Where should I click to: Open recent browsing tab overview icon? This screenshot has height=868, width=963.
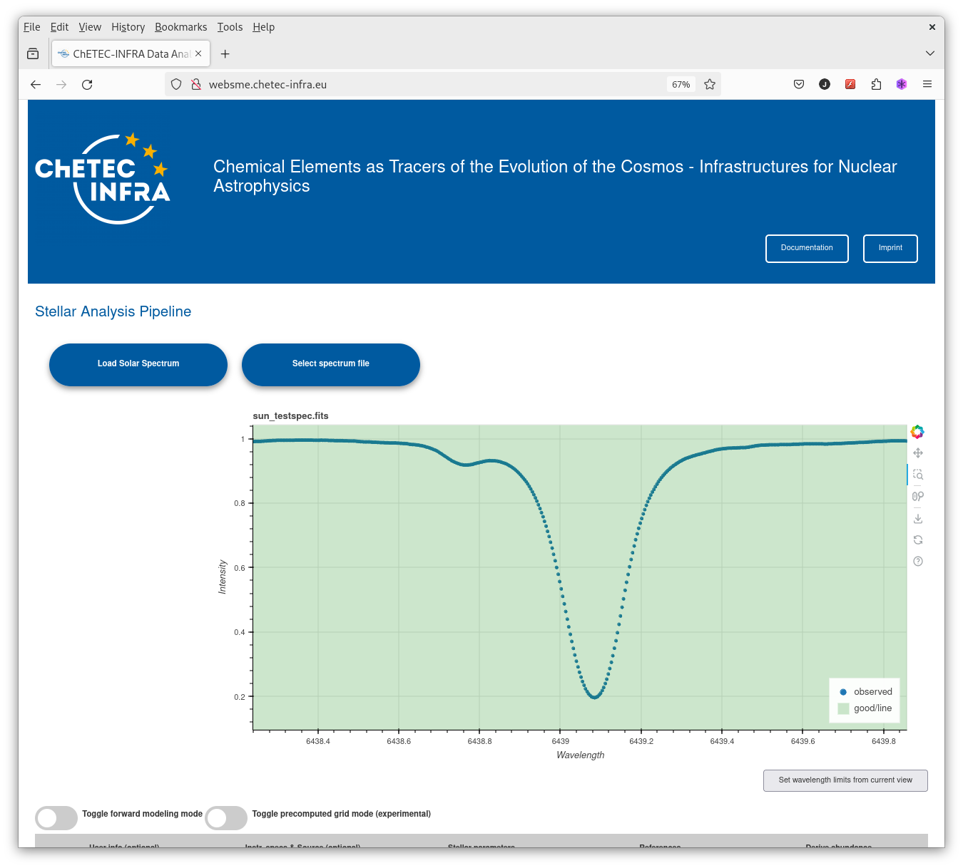pos(33,53)
